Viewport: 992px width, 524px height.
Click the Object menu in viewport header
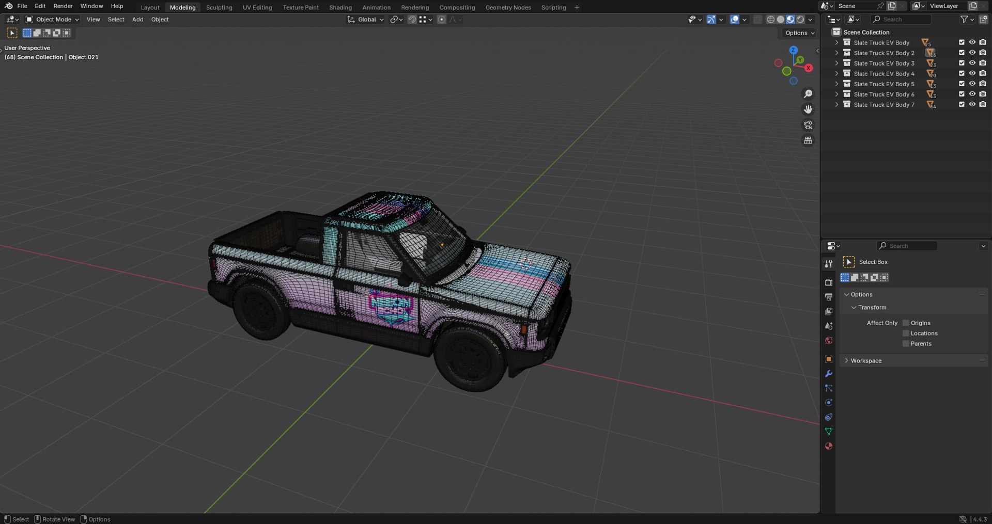click(160, 20)
